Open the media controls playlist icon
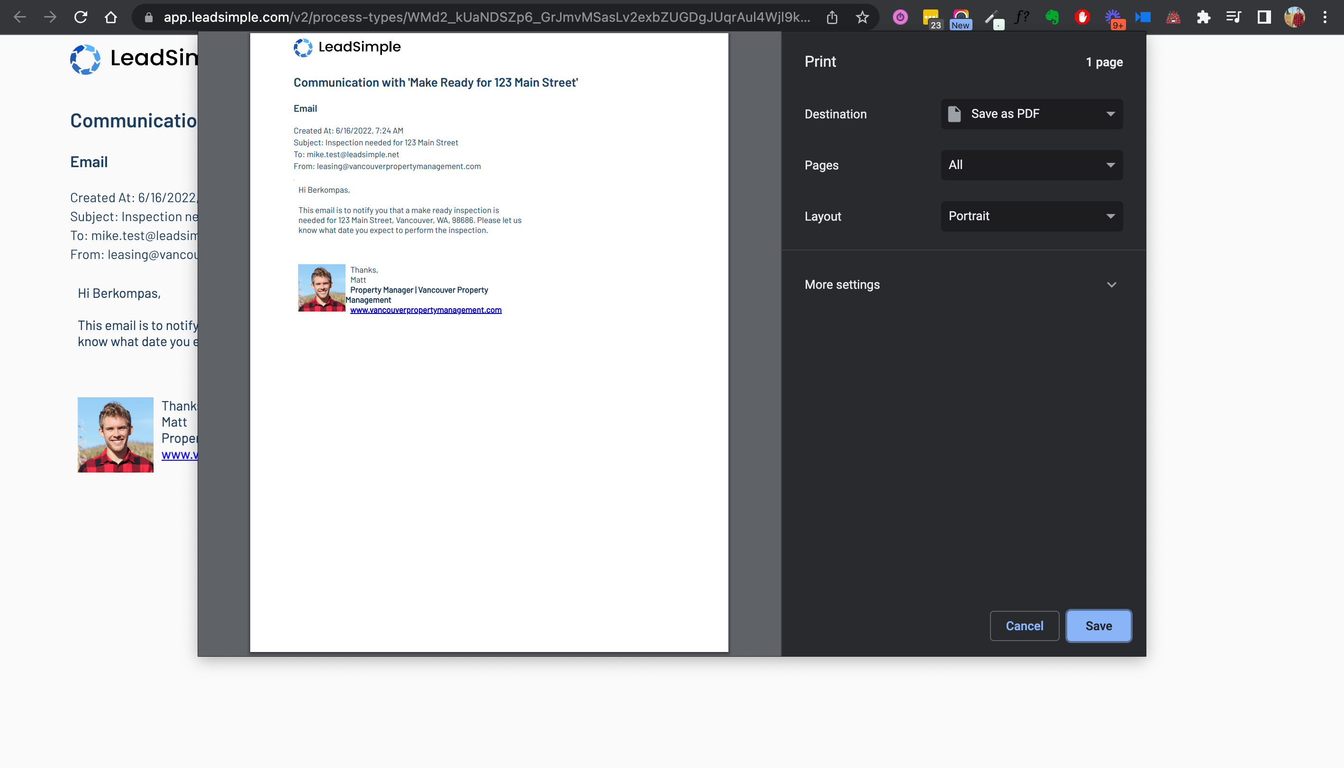Screen dimensions: 1344x768 pos(1234,18)
